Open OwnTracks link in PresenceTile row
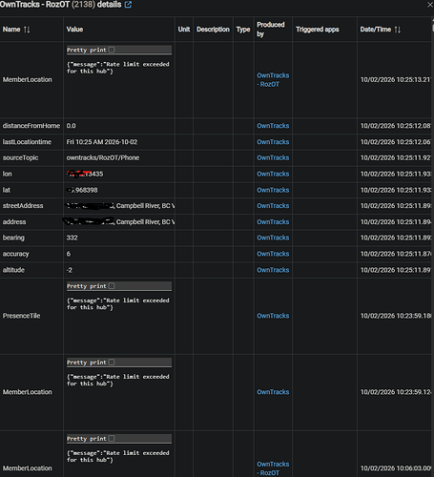This screenshot has width=434, height=477. (273, 316)
